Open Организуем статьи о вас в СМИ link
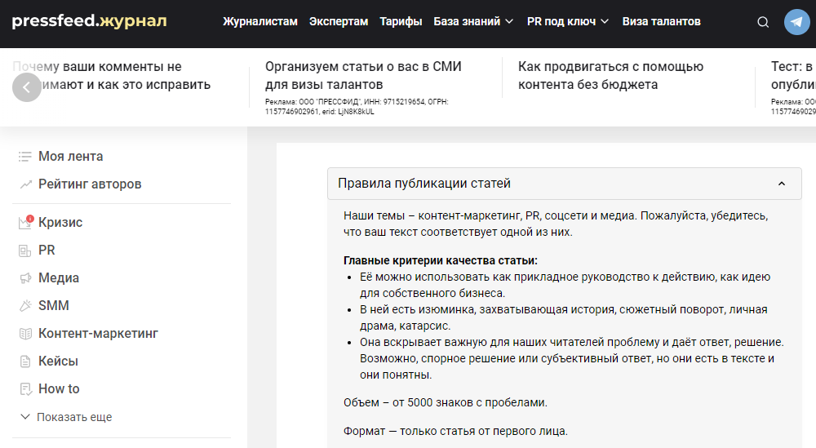 [x=363, y=75]
